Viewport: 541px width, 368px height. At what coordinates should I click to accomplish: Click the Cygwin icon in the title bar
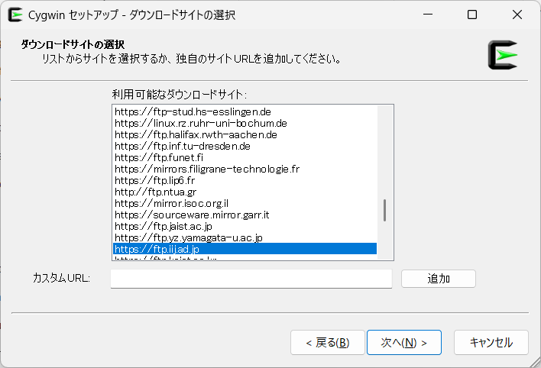(x=15, y=15)
